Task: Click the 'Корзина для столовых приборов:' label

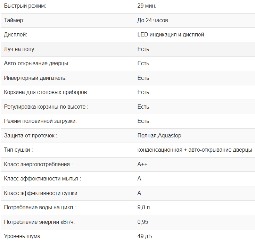Action: (46, 92)
